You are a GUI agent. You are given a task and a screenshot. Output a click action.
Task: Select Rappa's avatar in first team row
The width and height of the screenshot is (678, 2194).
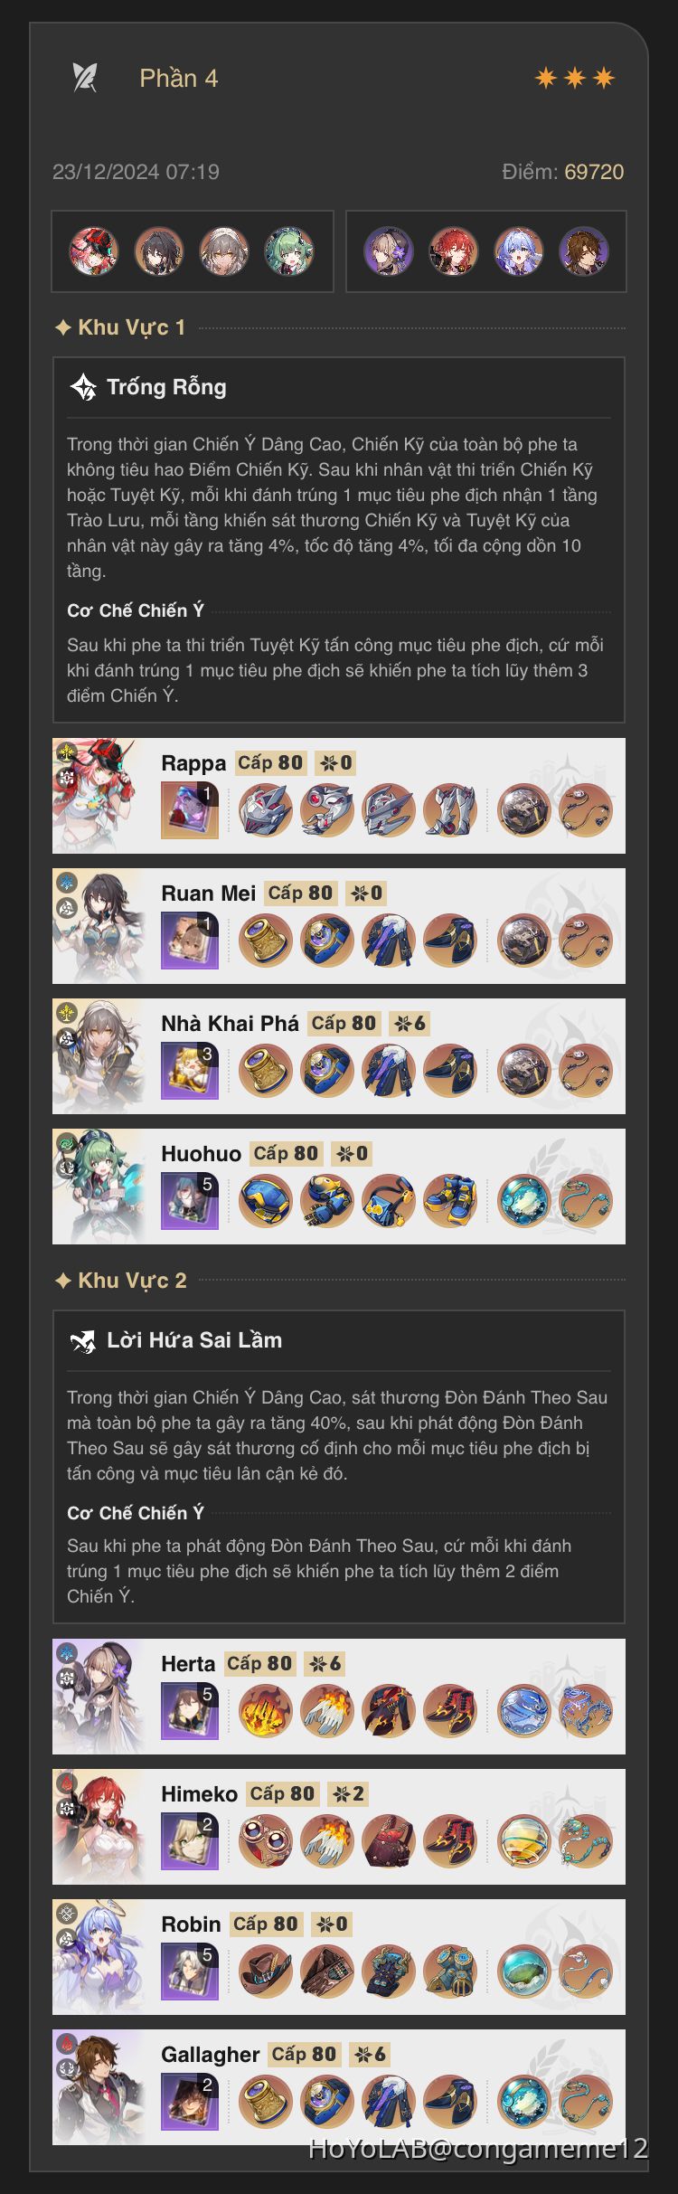click(94, 251)
